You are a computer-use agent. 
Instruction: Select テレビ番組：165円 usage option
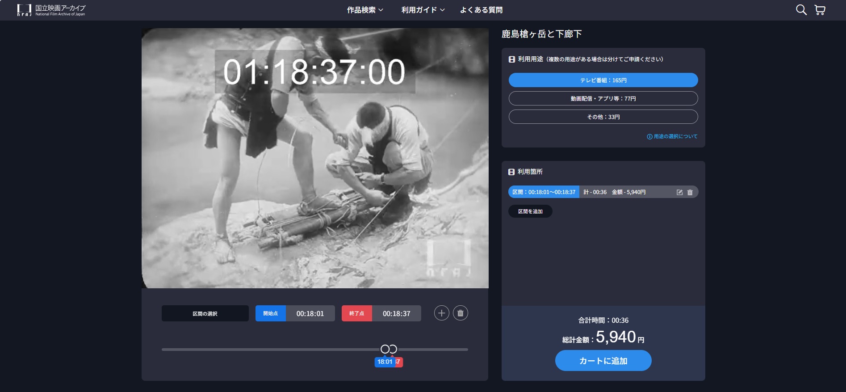tap(603, 80)
